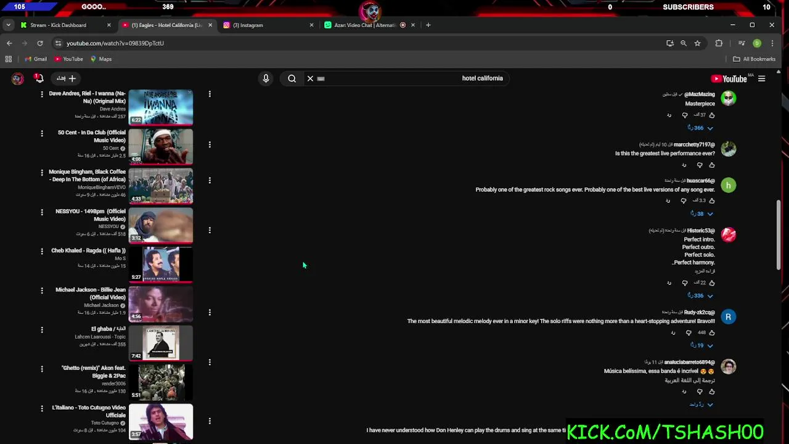Viewport: 789px width, 444px height.
Task: Open the Michael Jackson channel name link
Action: (101, 305)
